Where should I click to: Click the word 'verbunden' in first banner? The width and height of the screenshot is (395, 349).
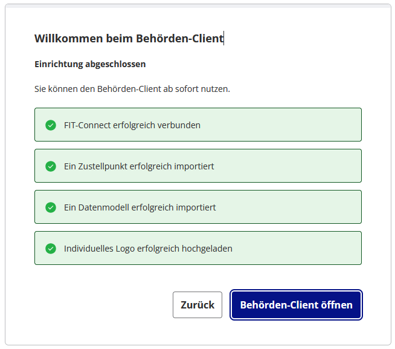180,125
